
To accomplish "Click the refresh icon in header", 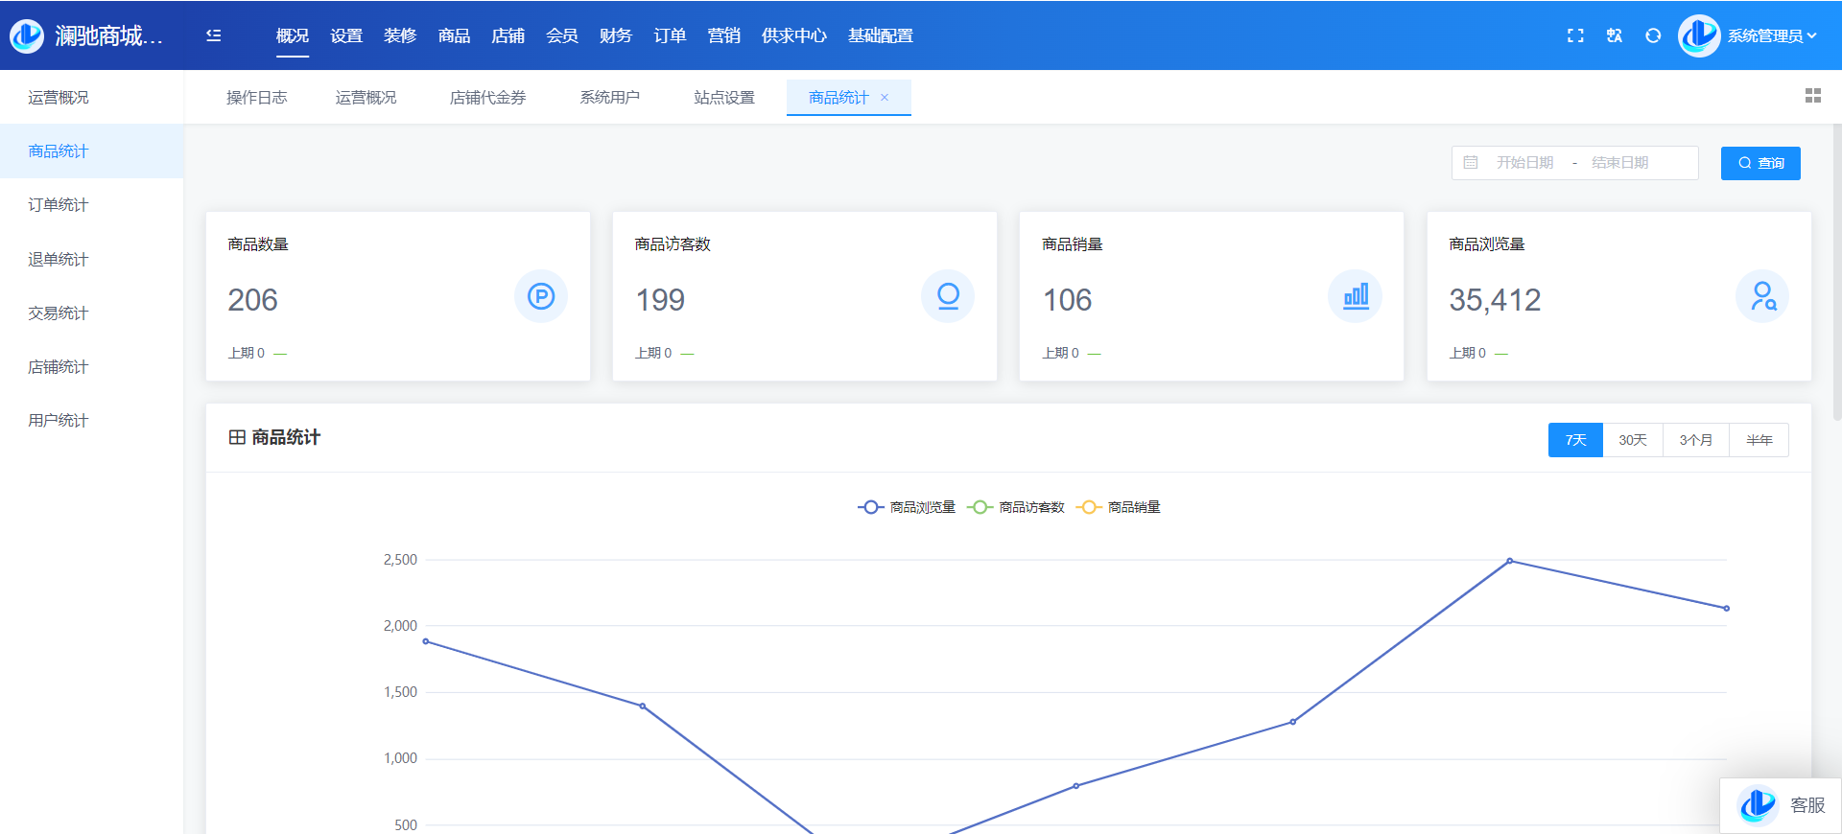I will [x=1652, y=35].
